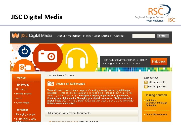
Task: Select Still images in the sidebar
Action: [x=22, y=89]
